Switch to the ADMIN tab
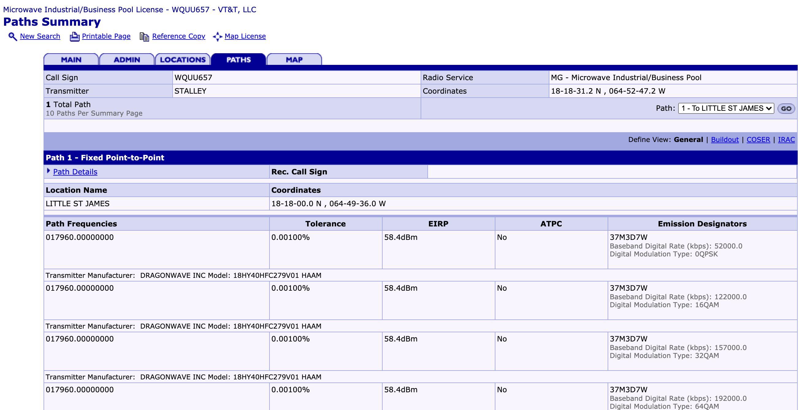This screenshot has width=802, height=410. [x=127, y=59]
